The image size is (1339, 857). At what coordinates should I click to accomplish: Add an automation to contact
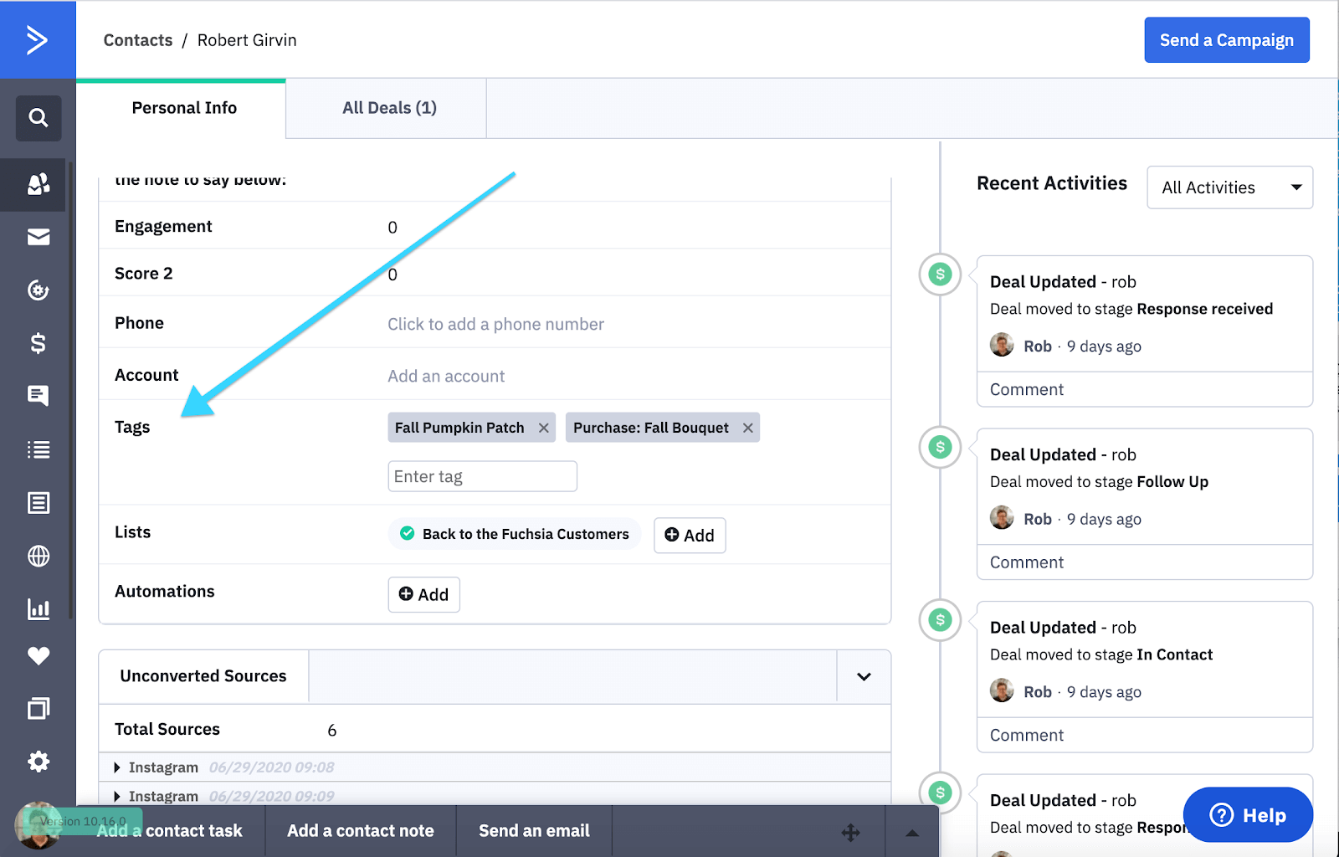tap(423, 594)
